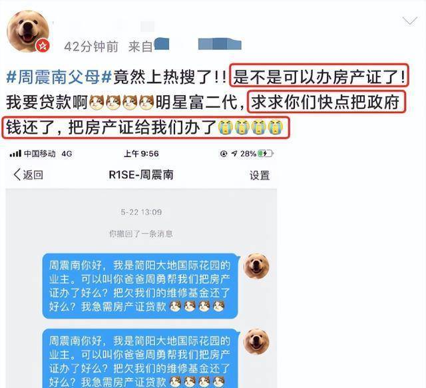Click the red verified badge on avatar

pyautogui.click(x=43, y=45)
